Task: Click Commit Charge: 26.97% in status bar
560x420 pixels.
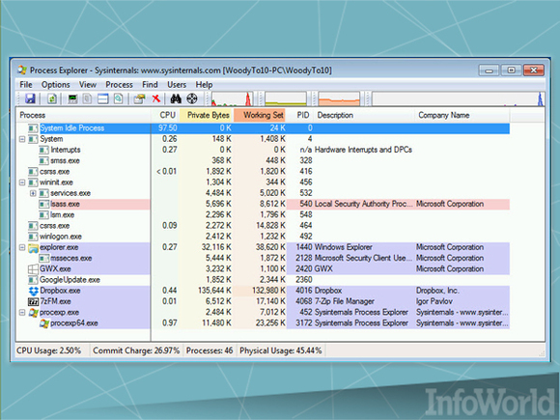Action: click(x=136, y=350)
